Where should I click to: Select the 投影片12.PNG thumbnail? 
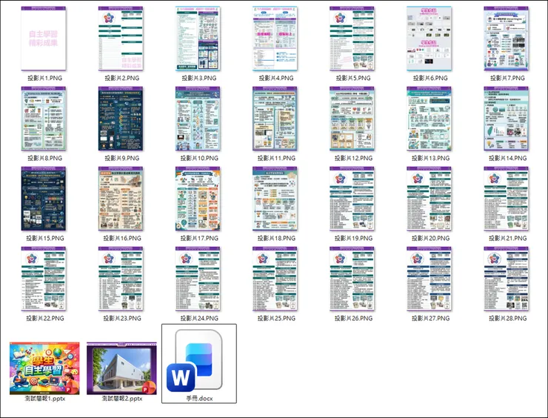coord(352,119)
